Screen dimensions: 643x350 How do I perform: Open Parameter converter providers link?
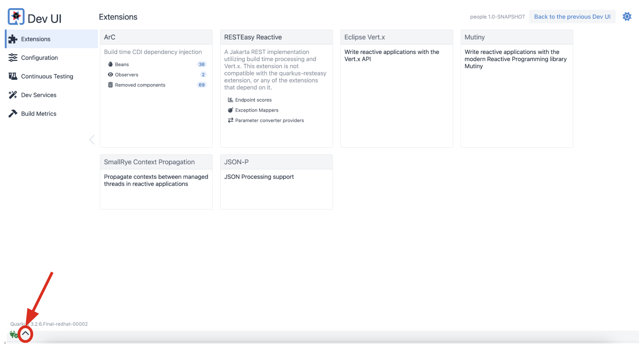click(269, 120)
